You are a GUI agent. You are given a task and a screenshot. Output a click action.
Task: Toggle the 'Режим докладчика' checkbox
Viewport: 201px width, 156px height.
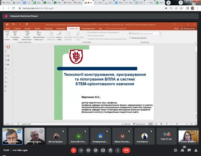[x=130, y=38]
